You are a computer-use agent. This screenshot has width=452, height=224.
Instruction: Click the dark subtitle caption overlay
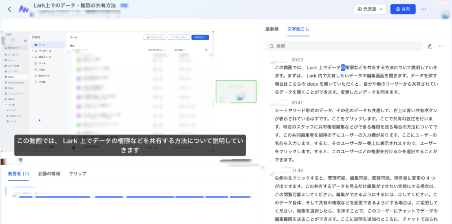(130, 145)
